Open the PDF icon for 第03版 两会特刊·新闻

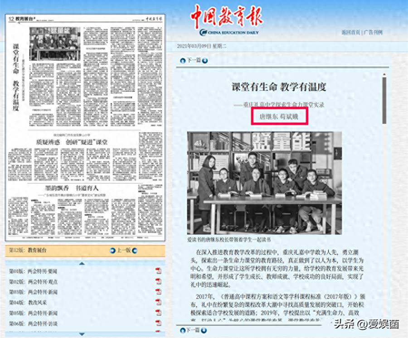(159, 292)
